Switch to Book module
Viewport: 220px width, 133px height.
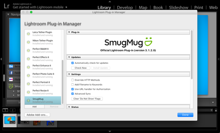(x=158, y=7)
